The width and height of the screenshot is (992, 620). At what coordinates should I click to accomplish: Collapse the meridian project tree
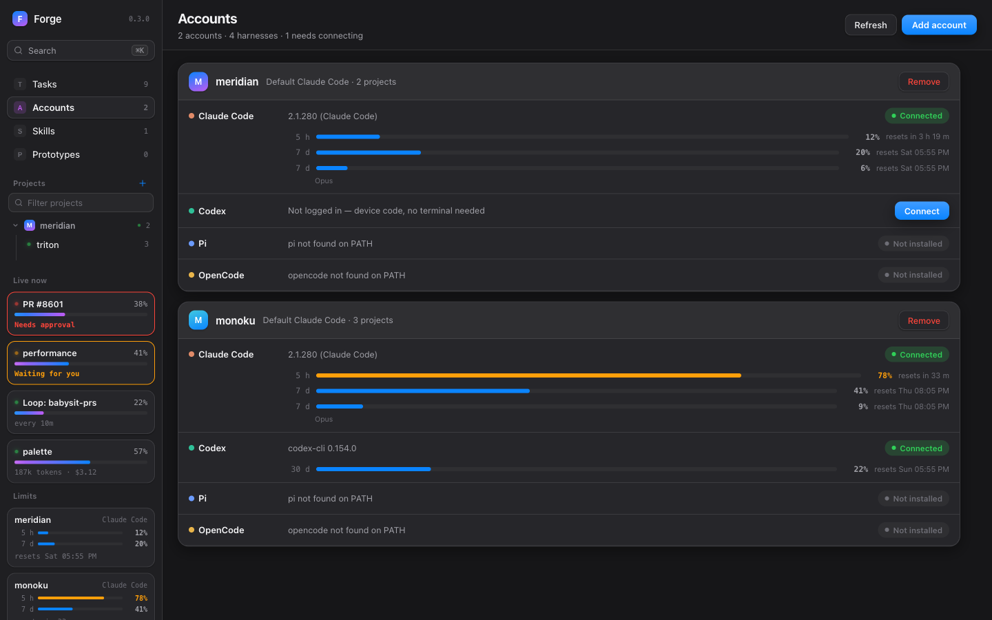[x=16, y=225]
